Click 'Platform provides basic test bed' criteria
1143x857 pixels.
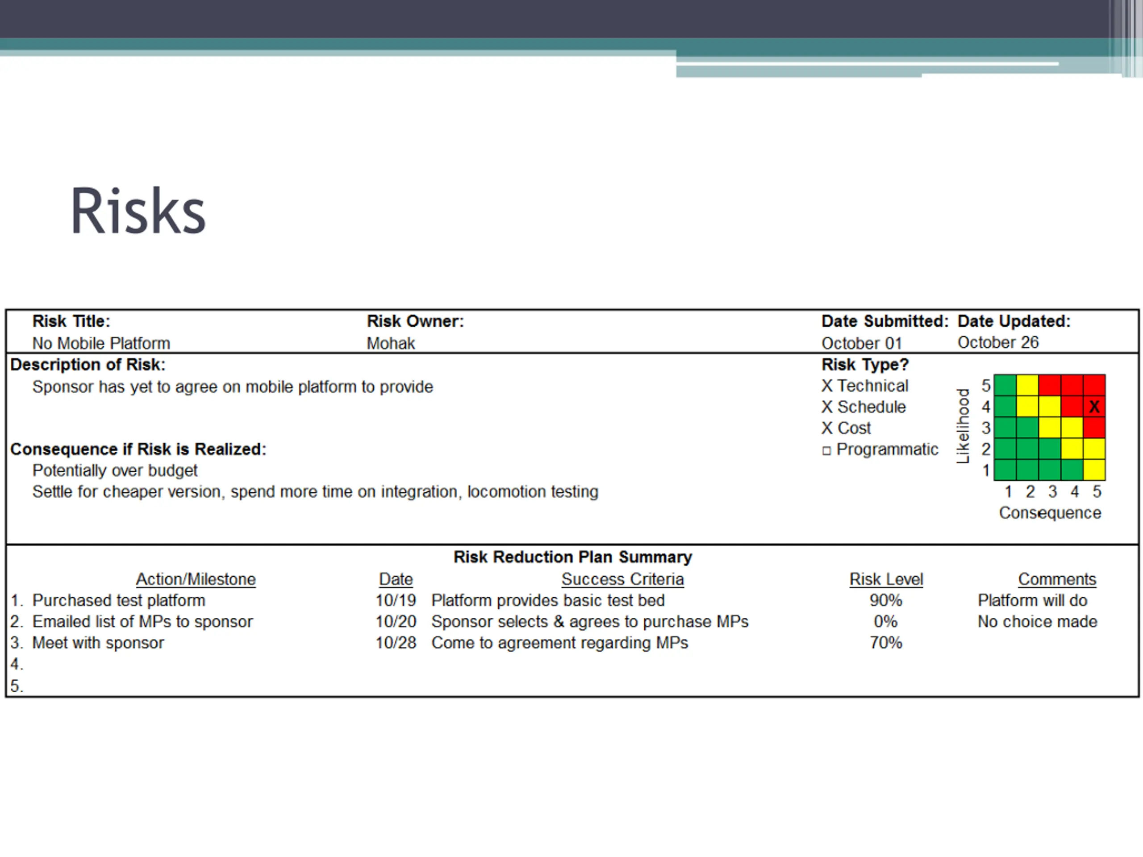tap(548, 600)
